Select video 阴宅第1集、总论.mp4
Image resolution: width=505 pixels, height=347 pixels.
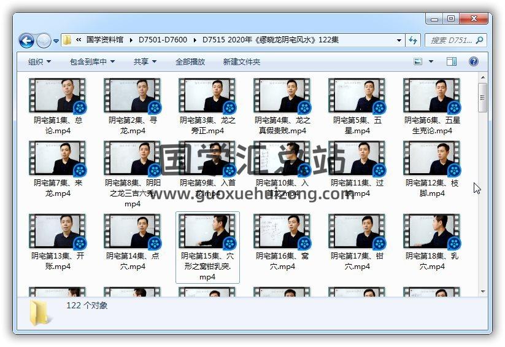tap(58, 106)
